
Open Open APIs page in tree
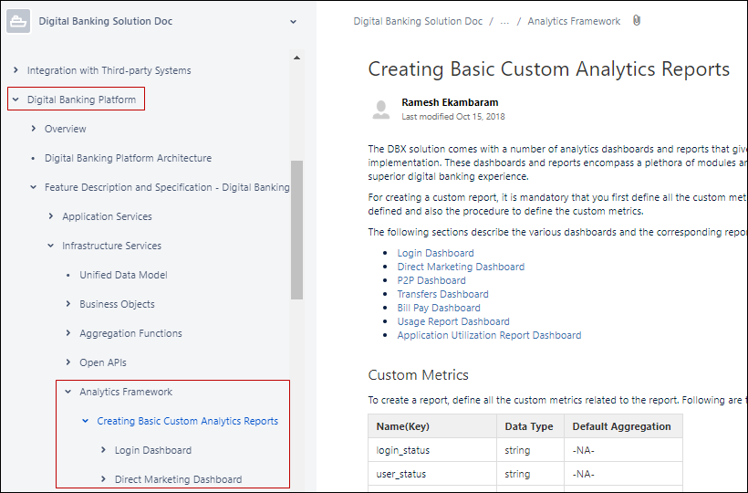[102, 362]
